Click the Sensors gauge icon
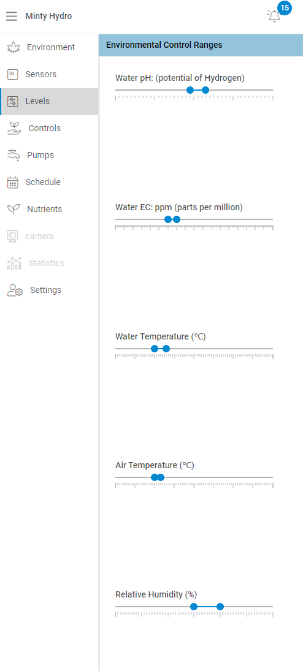This screenshot has width=303, height=671. [x=13, y=75]
